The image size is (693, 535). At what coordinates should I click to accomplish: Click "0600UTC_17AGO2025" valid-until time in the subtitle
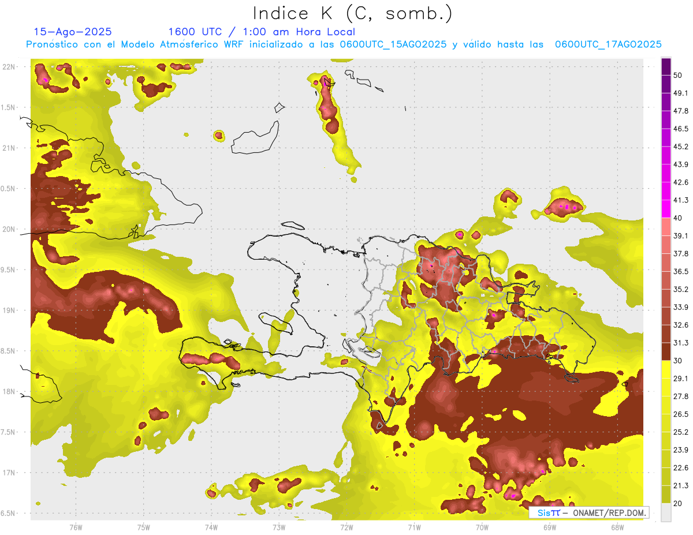tap(608, 44)
